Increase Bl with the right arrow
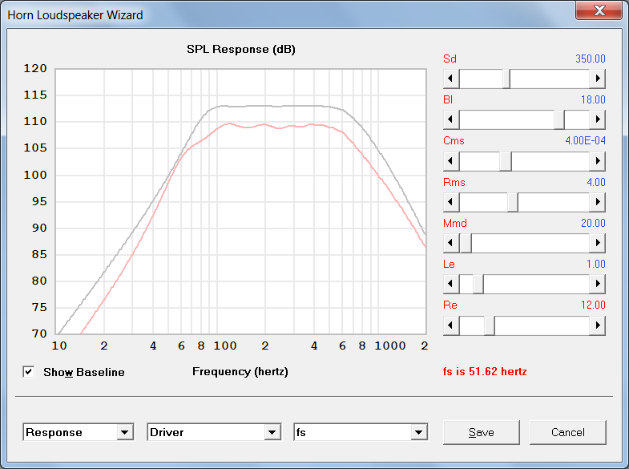This screenshot has width=629, height=469. (597, 119)
